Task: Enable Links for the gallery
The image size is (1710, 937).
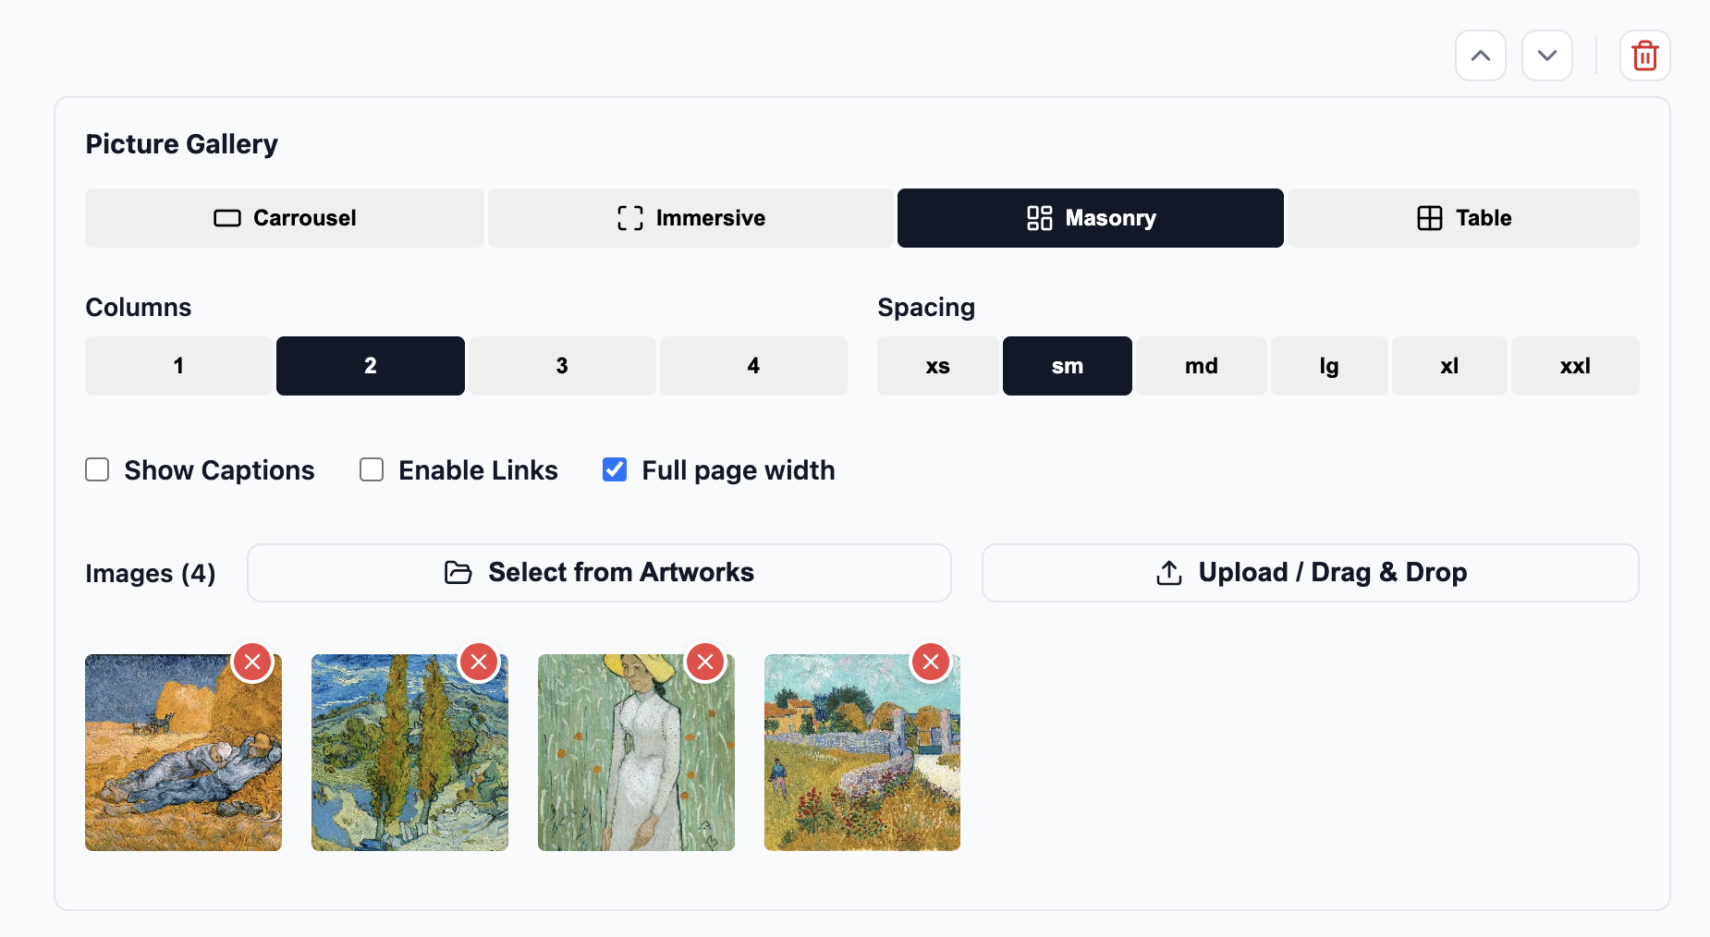Action: (371, 469)
